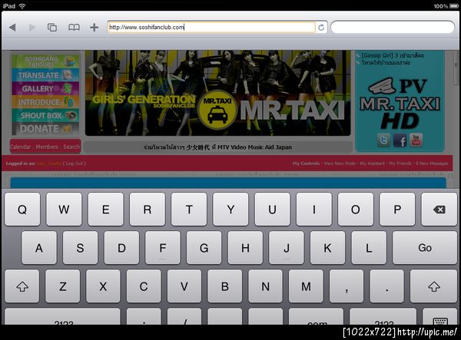The width and height of the screenshot is (461, 340).
Task: Click the Mr. Taxi Girls' Generation banner
Action: [x=218, y=93]
